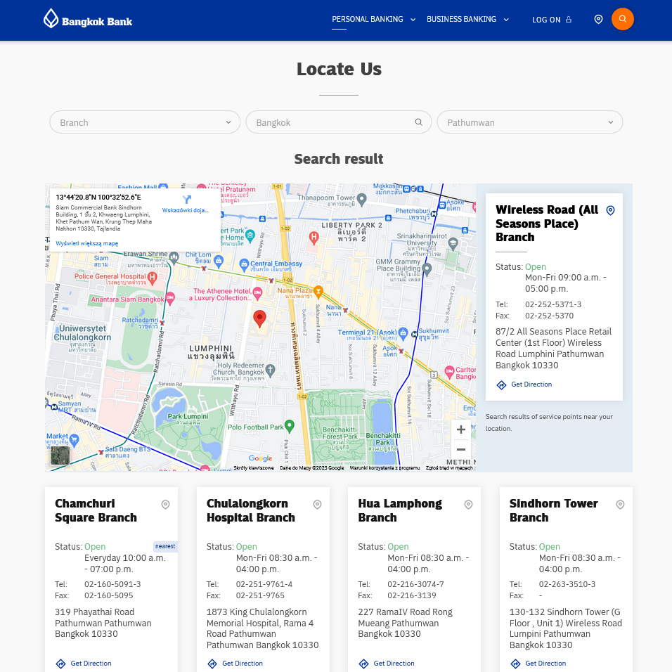Click the Bangkok province search field

330,122
